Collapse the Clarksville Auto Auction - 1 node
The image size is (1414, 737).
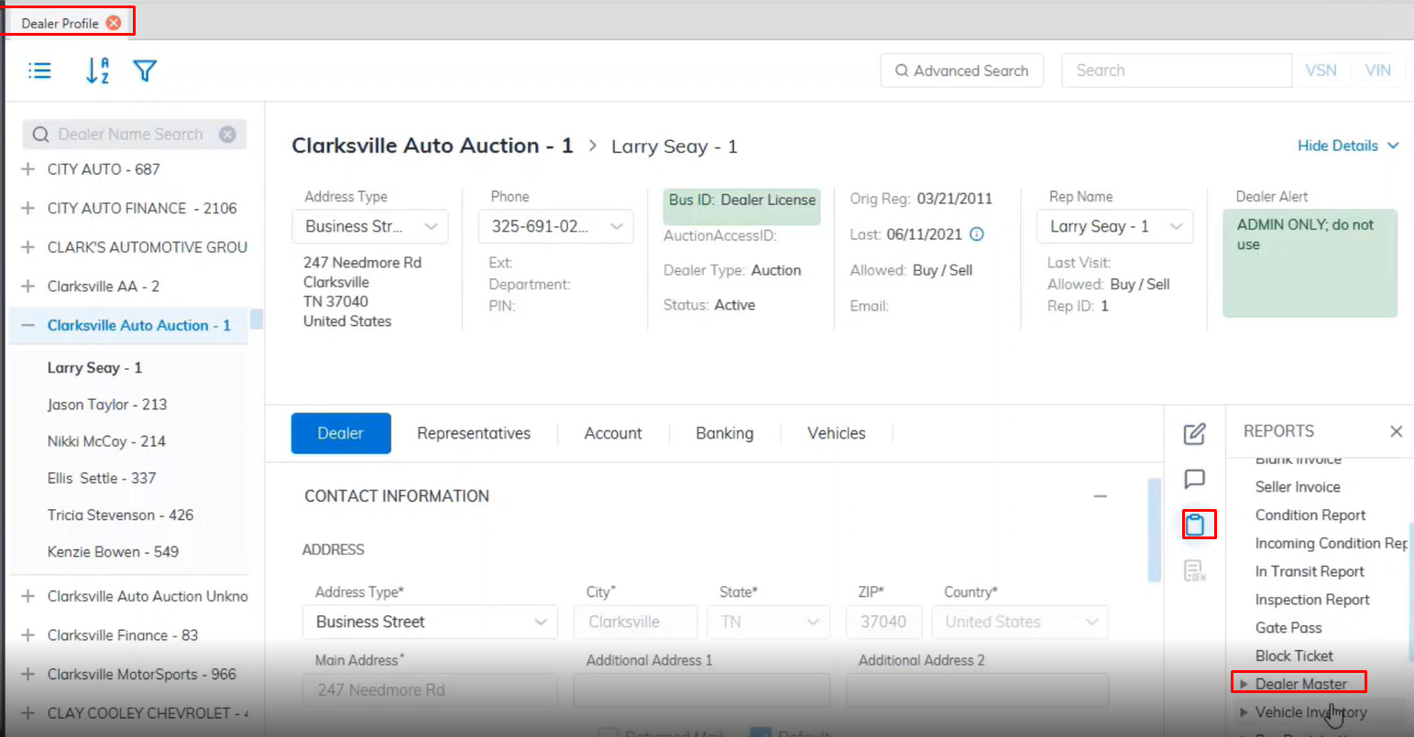27,326
